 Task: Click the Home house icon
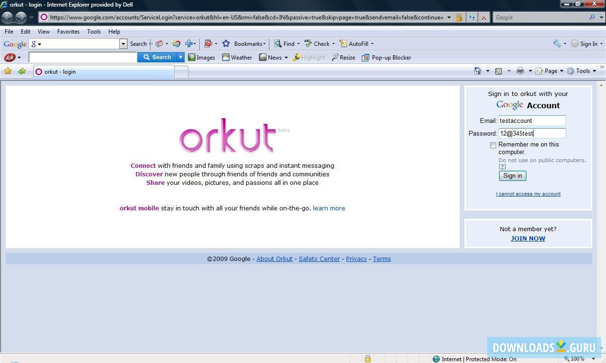[x=477, y=71]
